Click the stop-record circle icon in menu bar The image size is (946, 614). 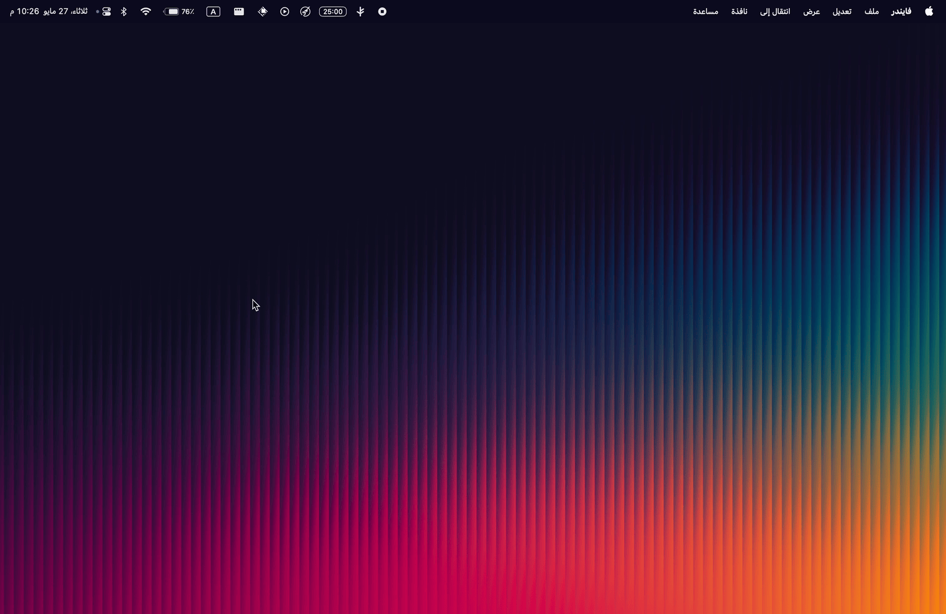click(x=382, y=11)
